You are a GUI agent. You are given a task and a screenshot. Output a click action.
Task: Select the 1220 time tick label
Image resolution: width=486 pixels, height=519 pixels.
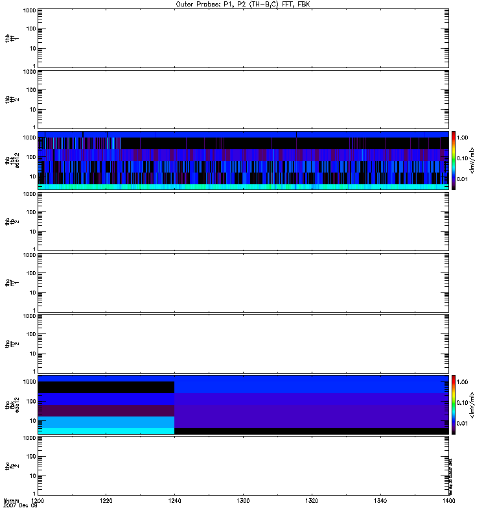coord(106,501)
